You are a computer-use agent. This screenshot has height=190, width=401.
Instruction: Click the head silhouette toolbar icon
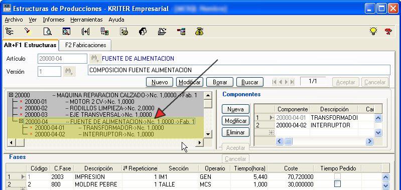[143, 32]
